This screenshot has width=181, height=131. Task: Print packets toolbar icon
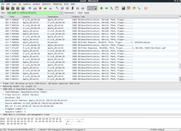tap(50, 8)
